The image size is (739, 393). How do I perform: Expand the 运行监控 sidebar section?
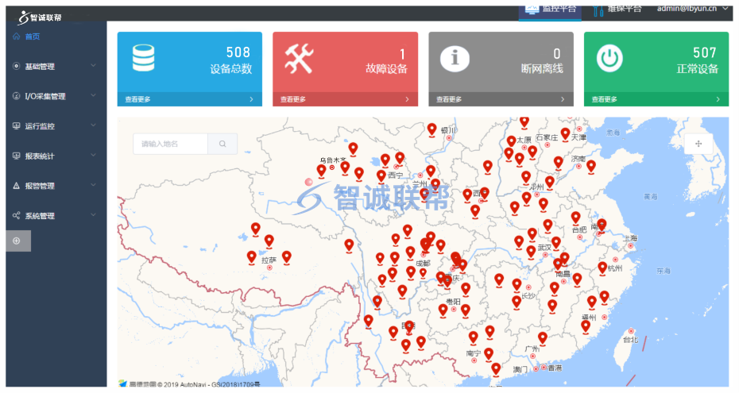tap(54, 126)
